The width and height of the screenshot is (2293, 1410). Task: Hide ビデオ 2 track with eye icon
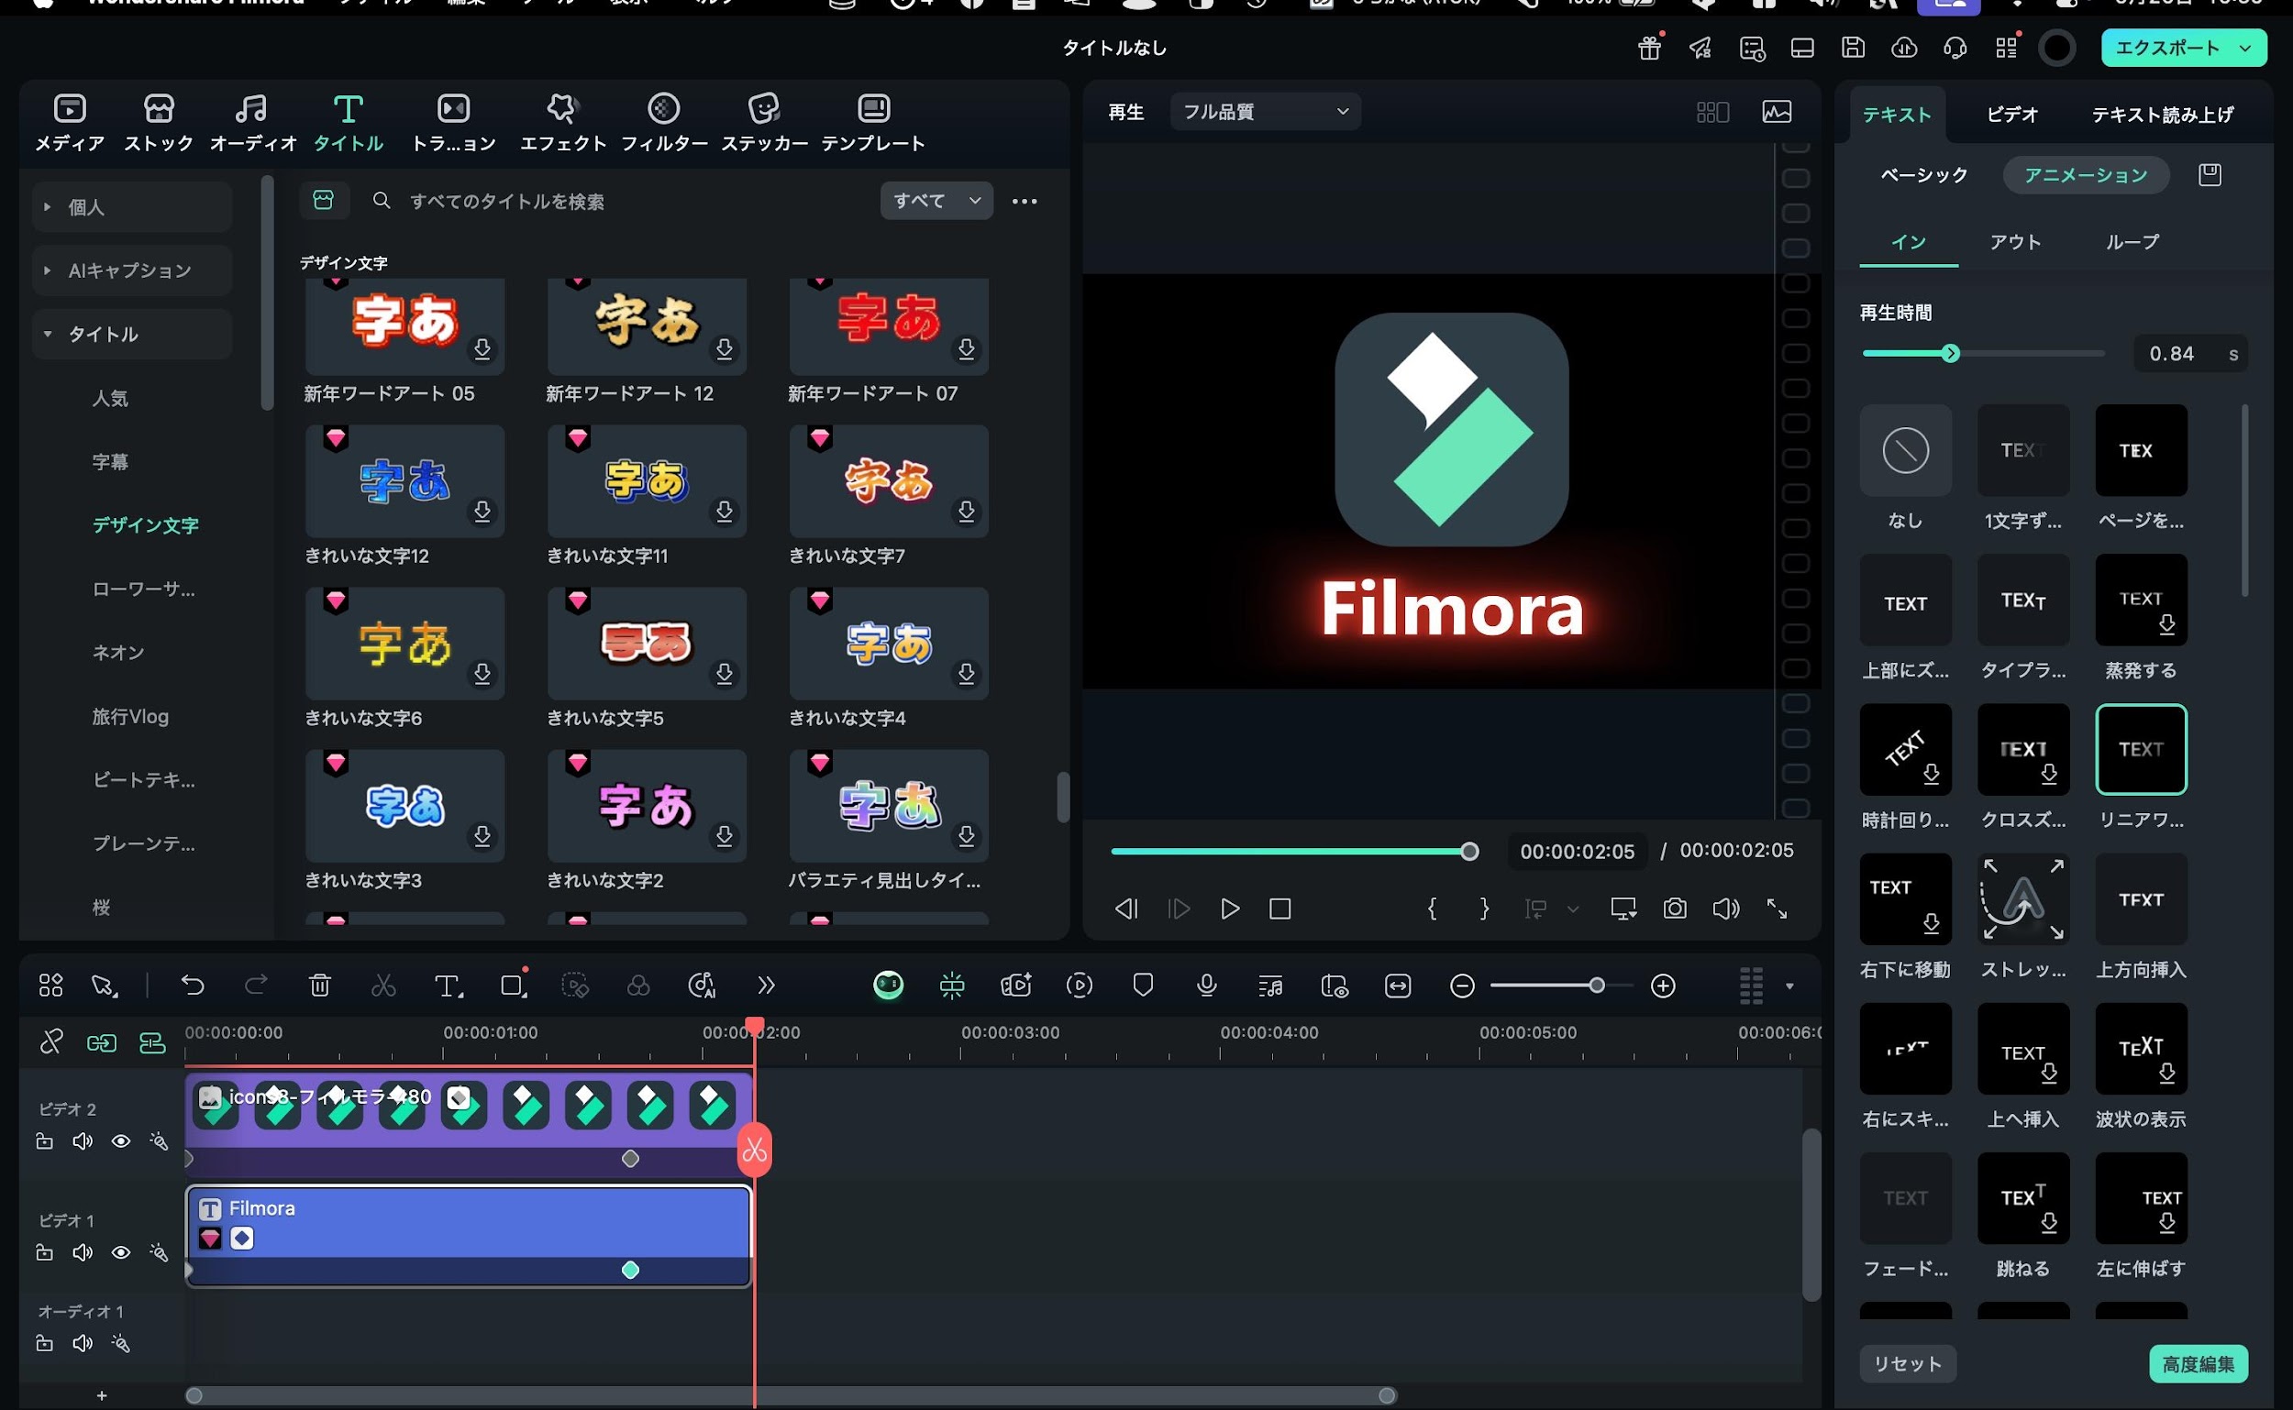(120, 1141)
